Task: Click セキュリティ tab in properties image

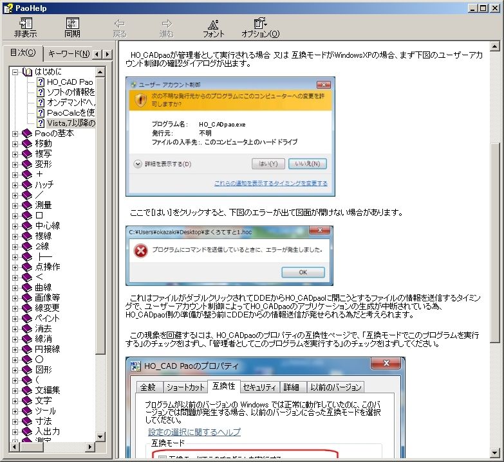Action: pos(259,387)
